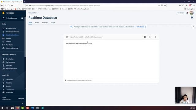Screen dimensions: 196x110
Task: Open Extensions section
Action: [9, 92]
